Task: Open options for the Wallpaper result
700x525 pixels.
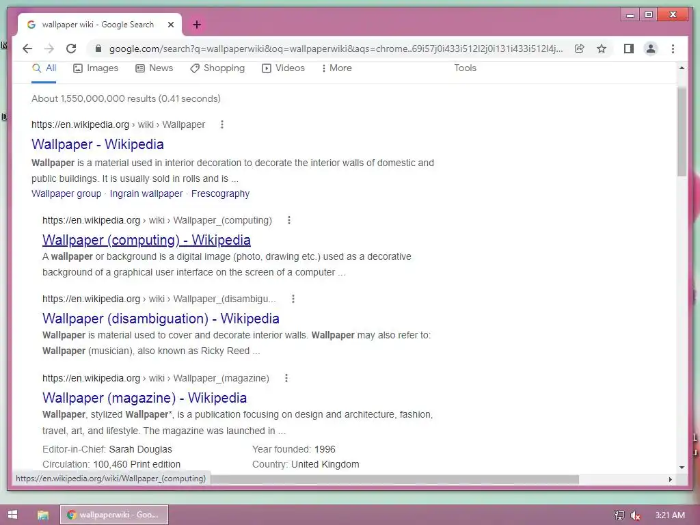Action: click(x=222, y=124)
